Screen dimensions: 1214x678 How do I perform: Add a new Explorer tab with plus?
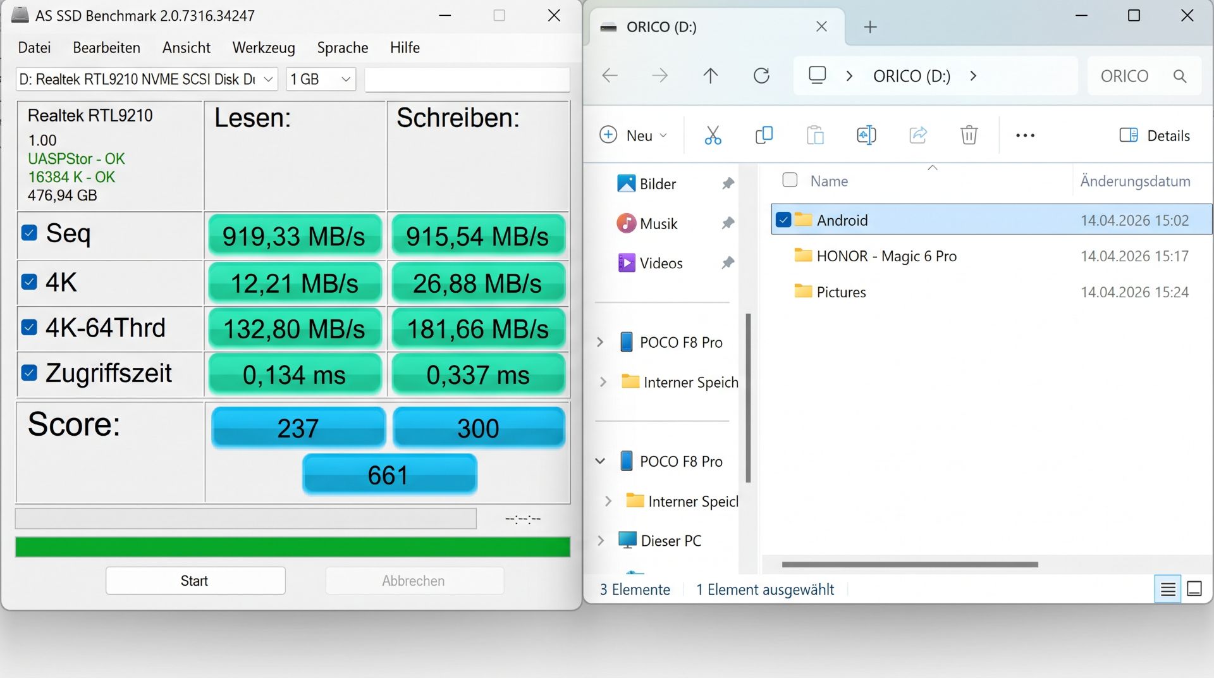click(x=870, y=27)
